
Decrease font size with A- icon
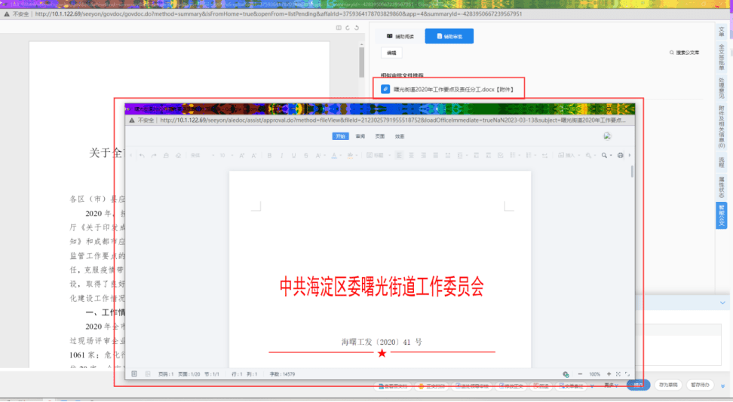click(254, 156)
